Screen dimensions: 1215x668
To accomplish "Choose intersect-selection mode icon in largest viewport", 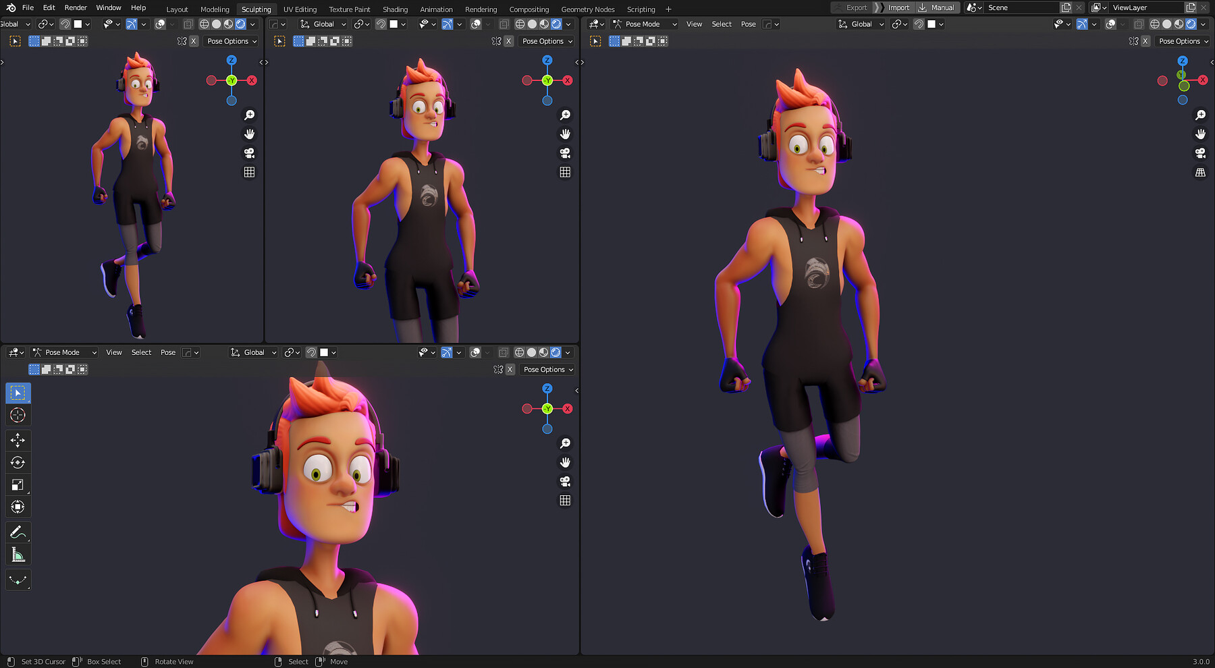I will tap(663, 41).
